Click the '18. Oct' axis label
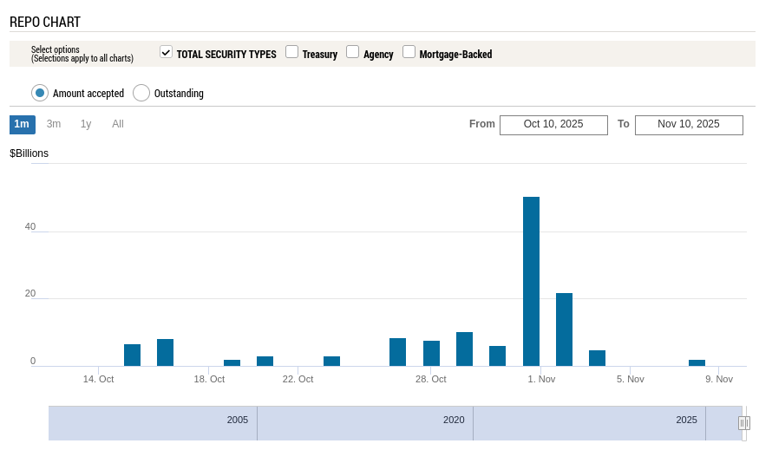 (x=209, y=380)
